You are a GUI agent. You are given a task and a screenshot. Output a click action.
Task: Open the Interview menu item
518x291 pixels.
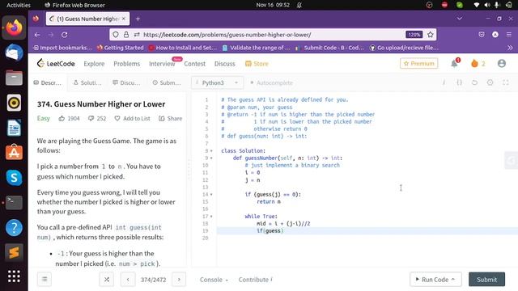tap(162, 64)
